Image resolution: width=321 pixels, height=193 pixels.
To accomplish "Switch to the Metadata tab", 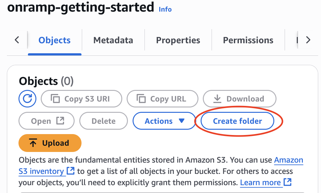I will click(113, 40).
